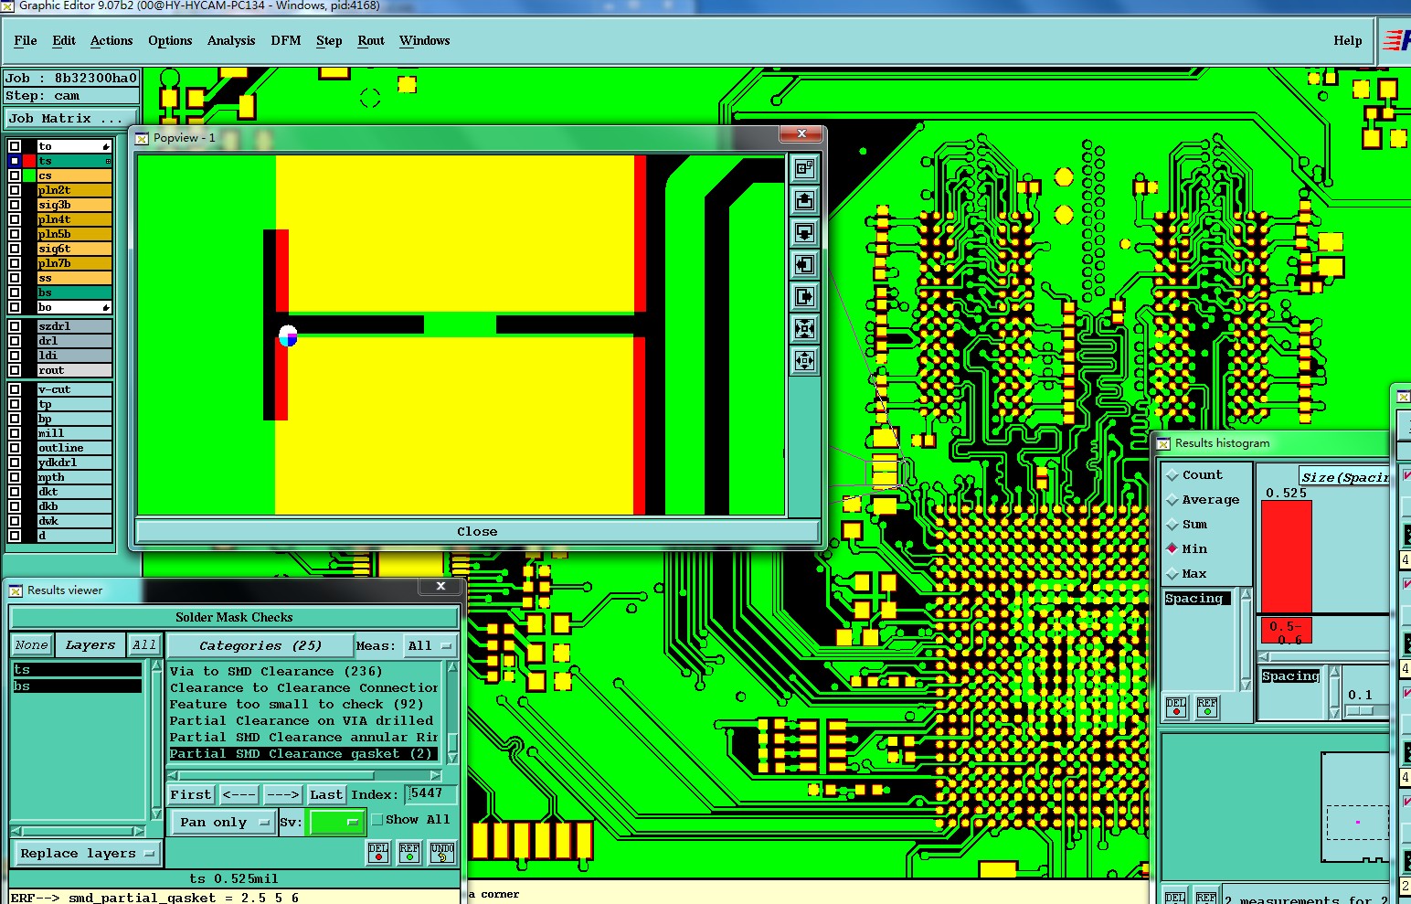Image resolution: width=1411 pixels, height=904 pixels.
Task: Open the Sv green severity dropdown
Action: 336,822
